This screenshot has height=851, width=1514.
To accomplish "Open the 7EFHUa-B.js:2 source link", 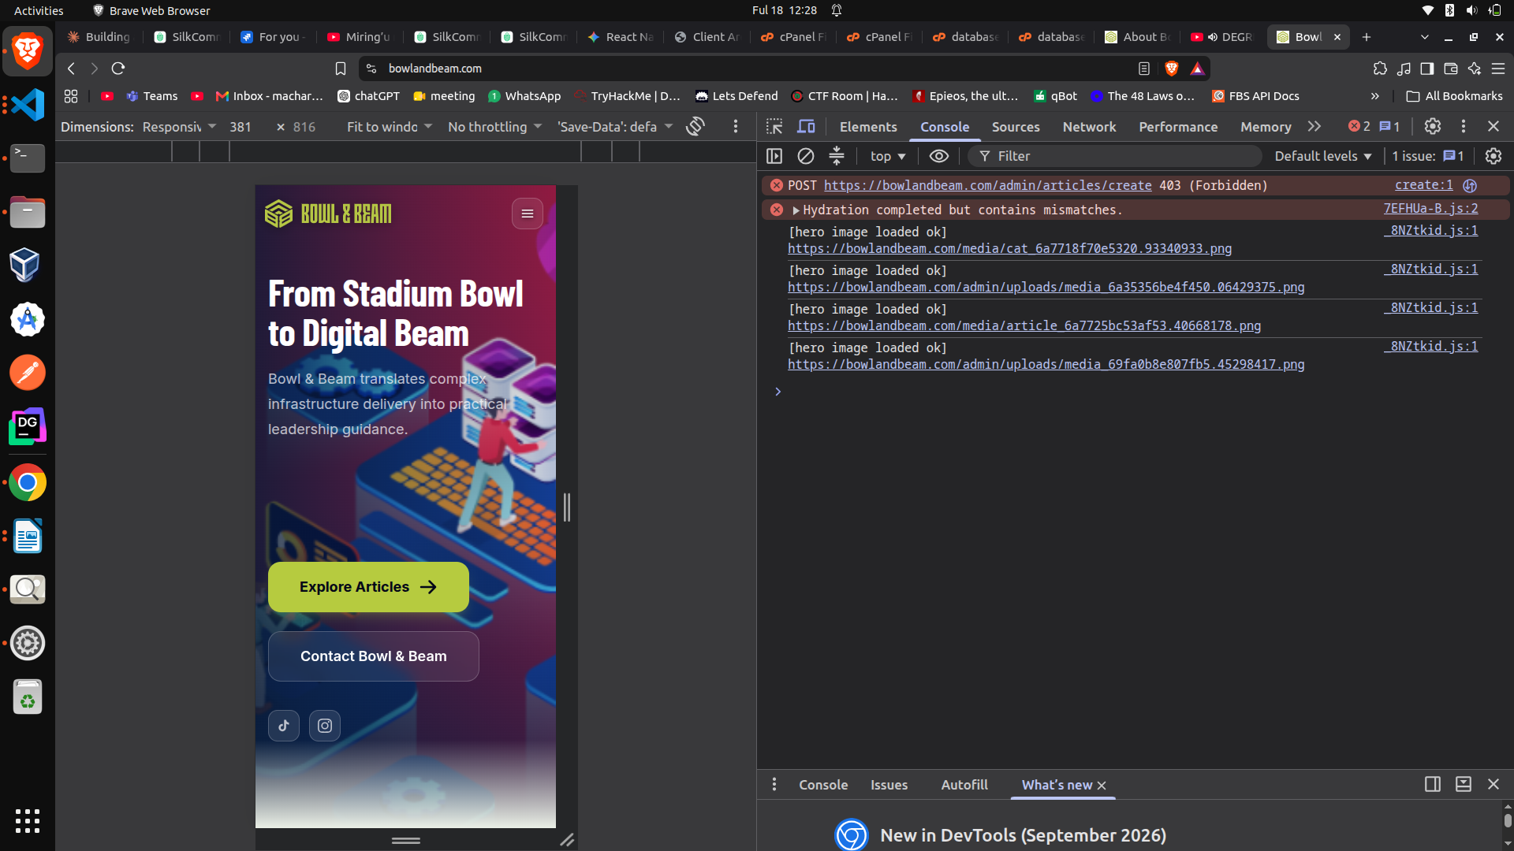I will click(1430, 209).
